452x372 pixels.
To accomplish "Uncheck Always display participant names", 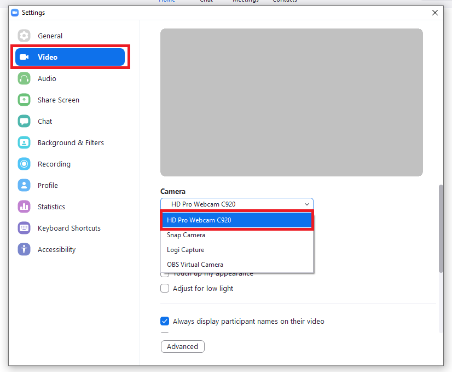I will point(165,321).
